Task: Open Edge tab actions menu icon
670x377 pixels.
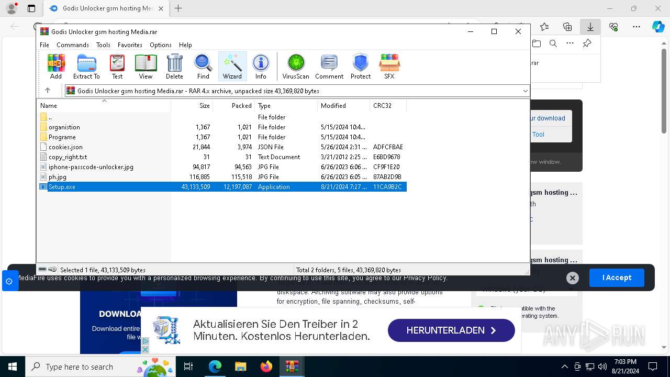Action: (x=31, y=8)
